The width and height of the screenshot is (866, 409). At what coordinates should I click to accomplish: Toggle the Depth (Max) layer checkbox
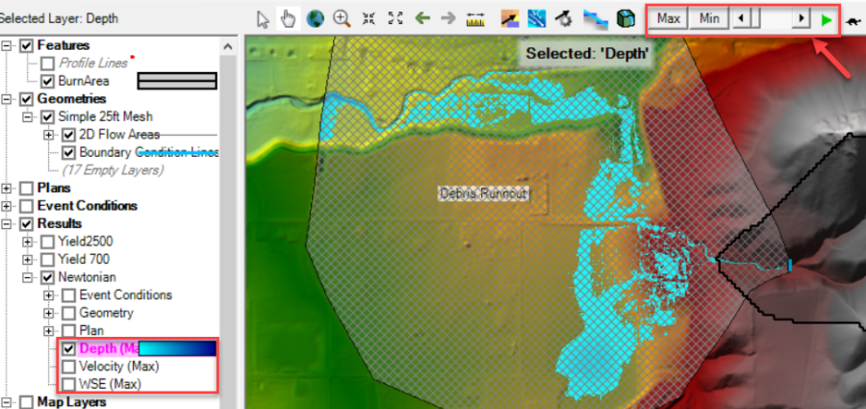click(x=69, y=348)
